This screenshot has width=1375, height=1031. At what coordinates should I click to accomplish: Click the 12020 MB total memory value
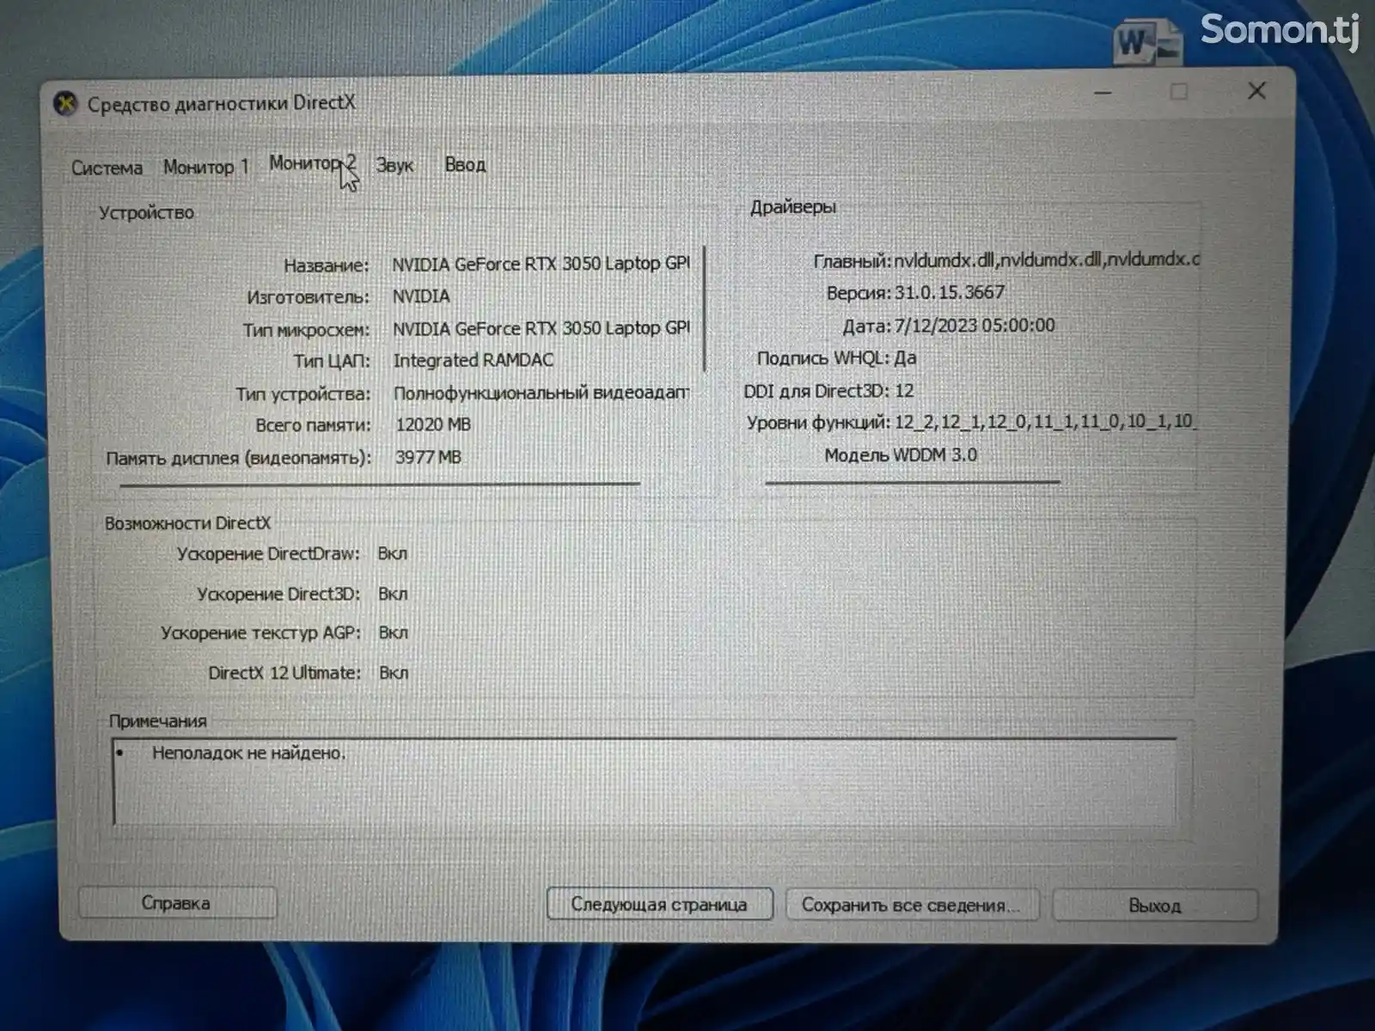[433, 425]
